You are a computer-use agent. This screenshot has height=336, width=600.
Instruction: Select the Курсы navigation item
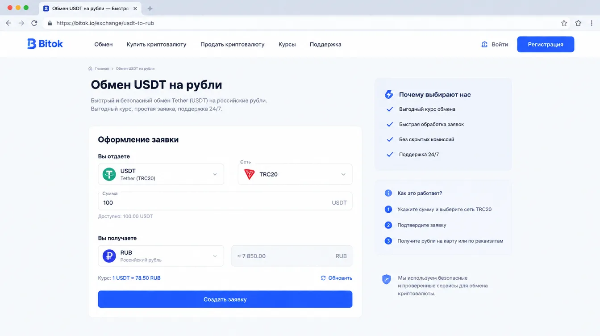tap(287, 44)
